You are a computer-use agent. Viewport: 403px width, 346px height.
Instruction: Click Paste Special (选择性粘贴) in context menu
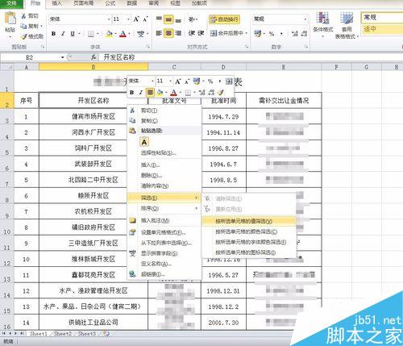(x=164, y=153)
